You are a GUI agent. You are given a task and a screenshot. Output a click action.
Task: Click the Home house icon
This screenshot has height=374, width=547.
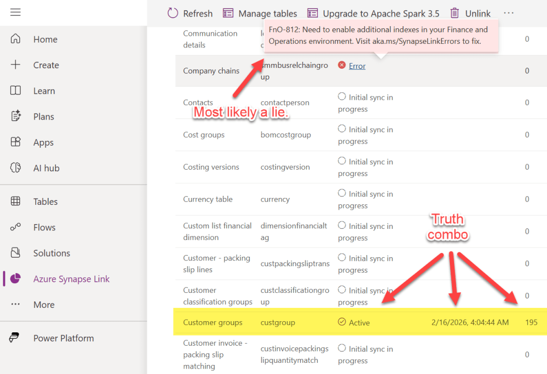[15, 39]
